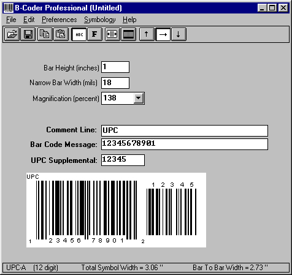Expand the Magnification percent dropdown arrow
The height and width of the screenshot is (275, 292).
(x=139, y=98)
